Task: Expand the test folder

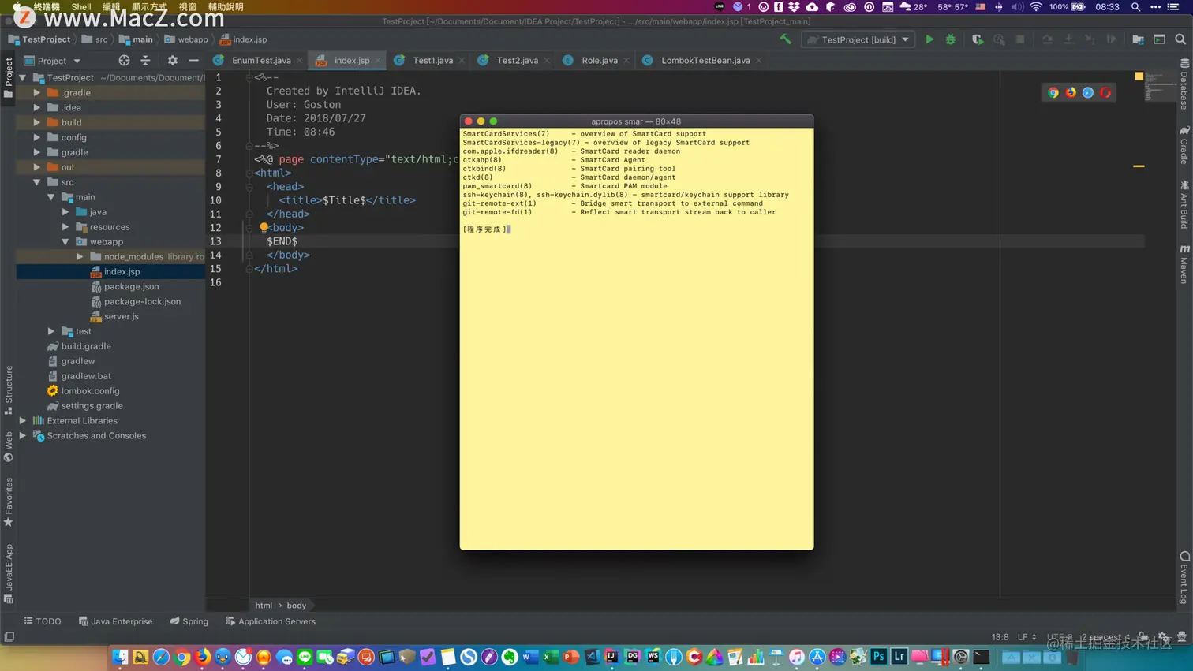Action: pos(51,331)
